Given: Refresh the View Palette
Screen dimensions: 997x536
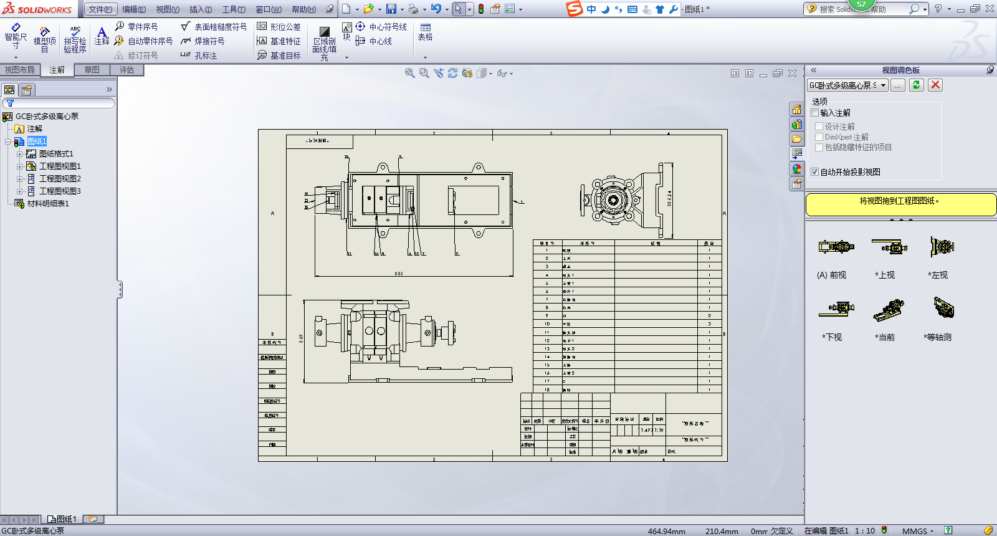Looking at the screenshot, I should [916, 85].
